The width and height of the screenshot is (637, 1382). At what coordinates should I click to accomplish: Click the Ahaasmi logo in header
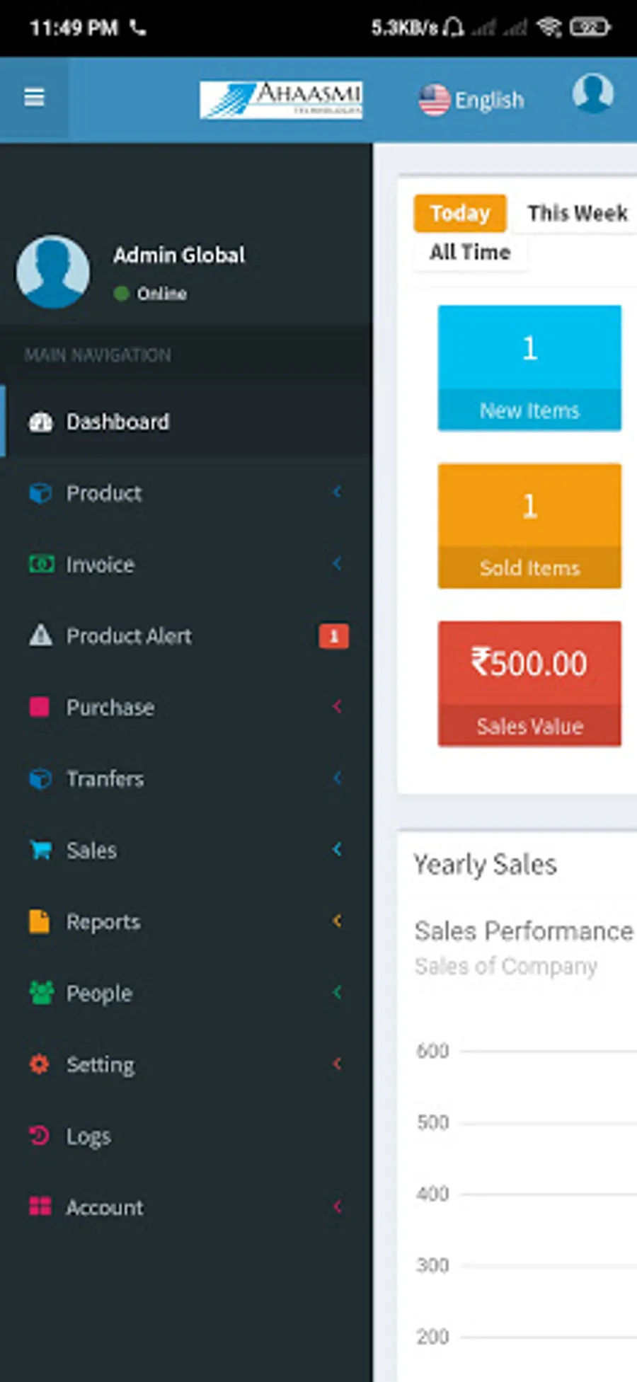pyautogui.click(x=281, y=99)
